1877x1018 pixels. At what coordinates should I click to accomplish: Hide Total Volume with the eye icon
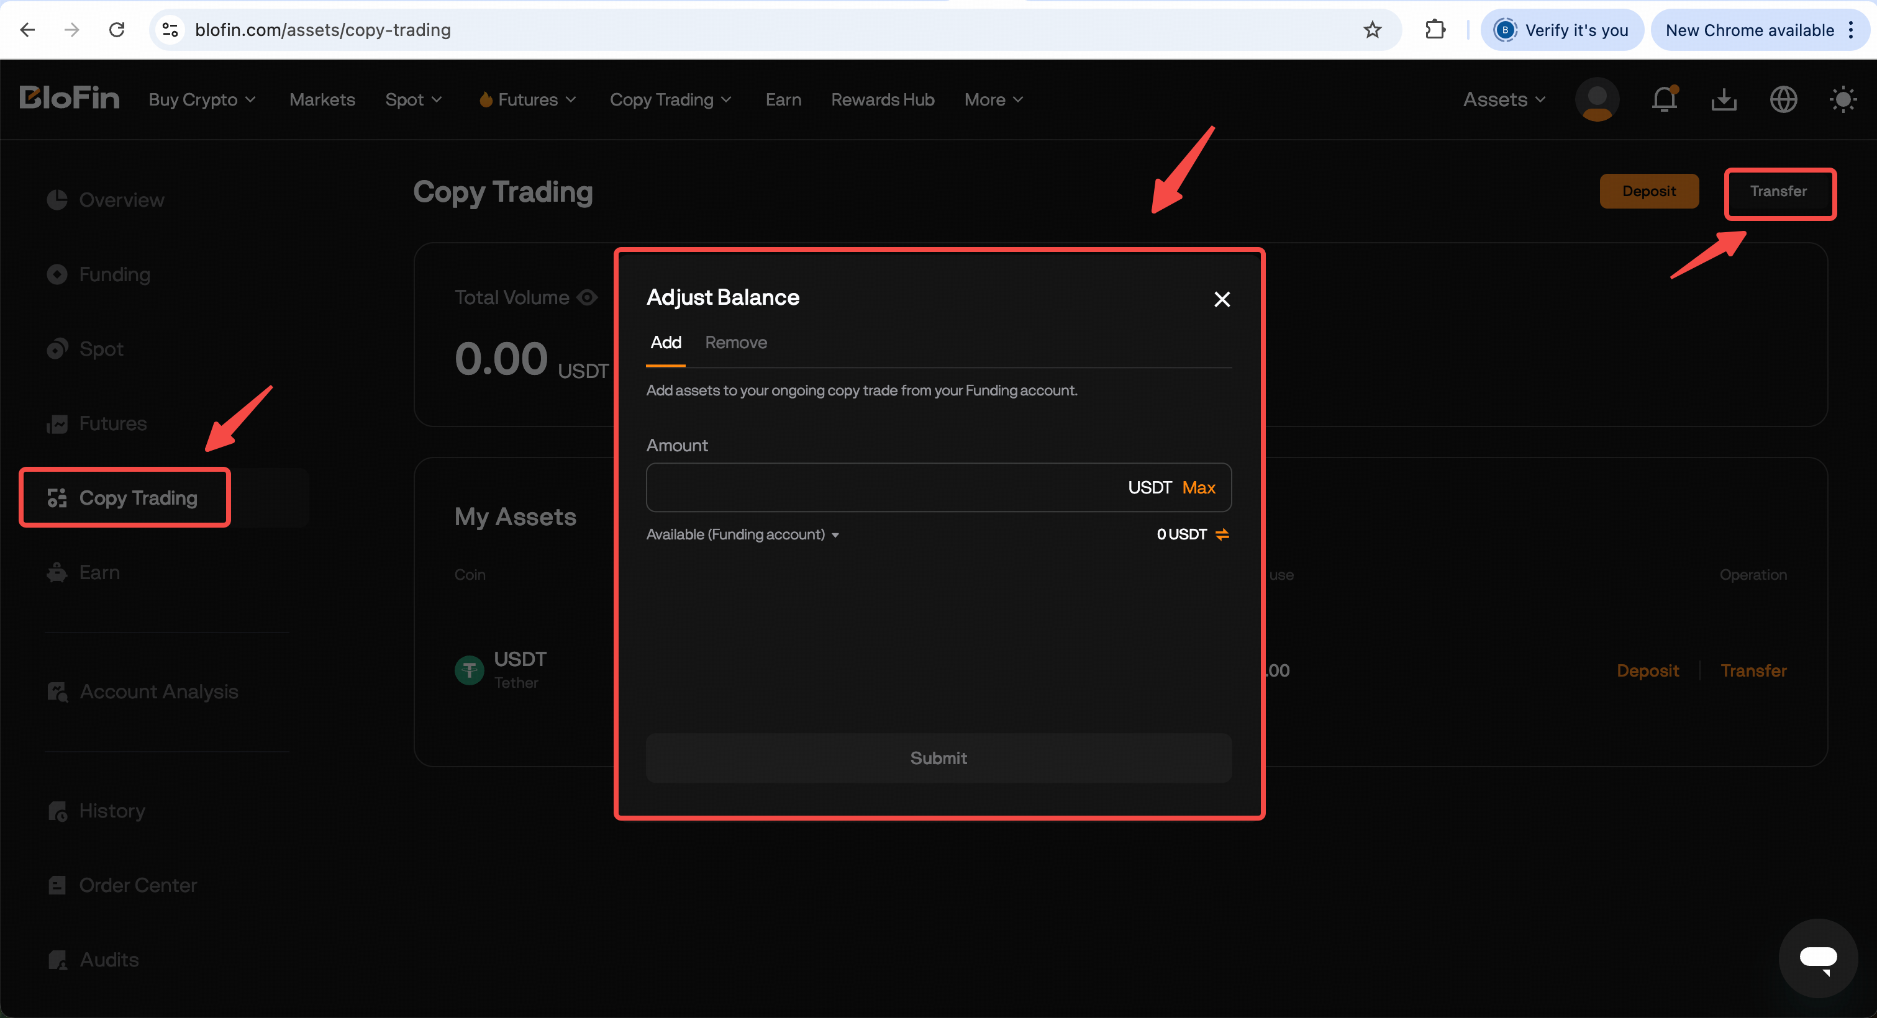588,298
